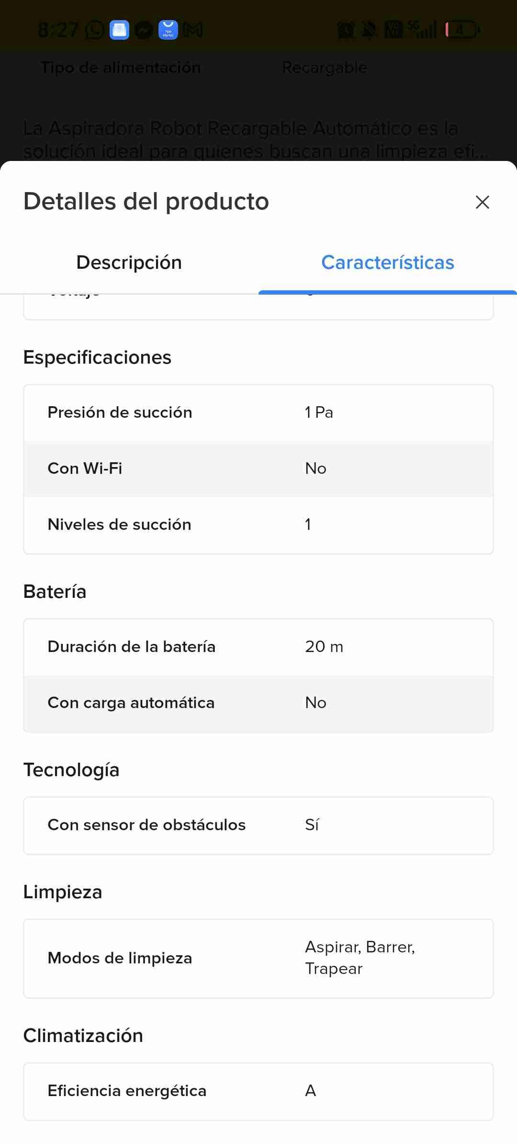Screen dimensions: 517x1144
Task: Close the Detalles del producto sheet
Action: click(482, 202)
